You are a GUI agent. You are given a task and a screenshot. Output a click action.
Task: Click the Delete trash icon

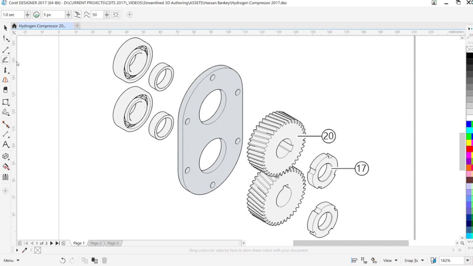tap(104, 260)
